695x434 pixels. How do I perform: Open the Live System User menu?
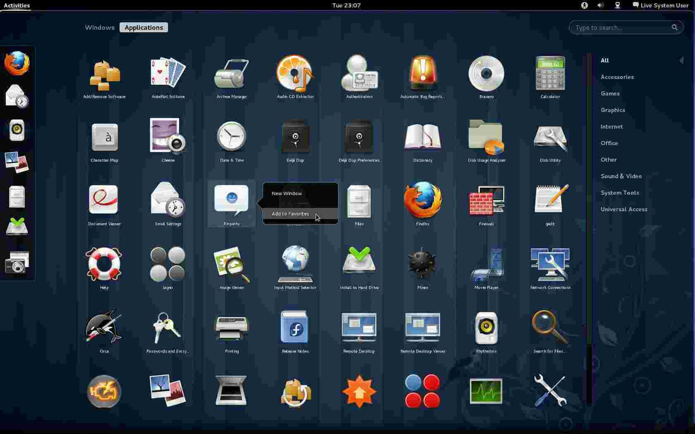[660, 5]
